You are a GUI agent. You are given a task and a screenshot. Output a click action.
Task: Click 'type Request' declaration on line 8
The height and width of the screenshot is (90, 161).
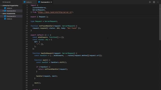[x=36, y=21]
